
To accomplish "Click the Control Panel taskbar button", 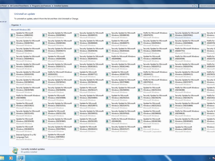I will [x=21, y=158].
